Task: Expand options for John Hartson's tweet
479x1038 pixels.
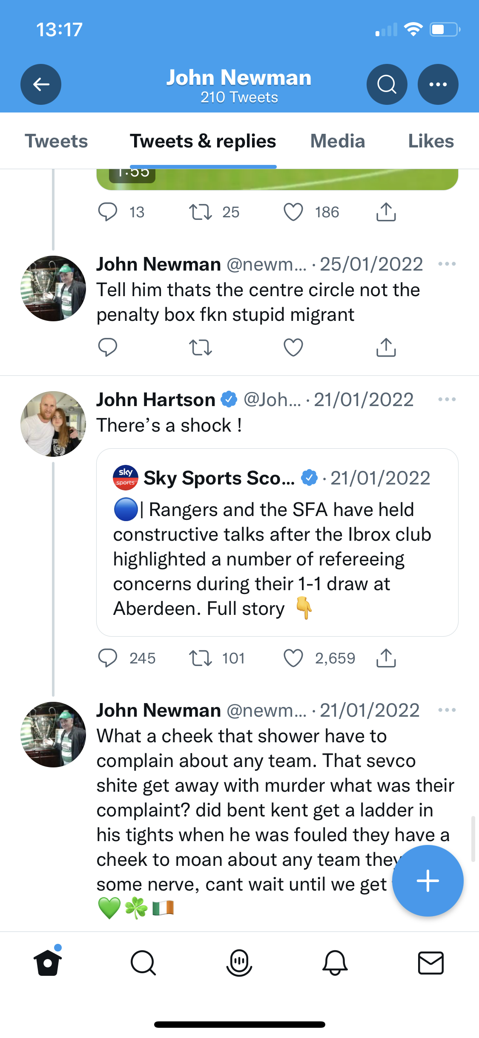Action: click(x=447, y=400)
